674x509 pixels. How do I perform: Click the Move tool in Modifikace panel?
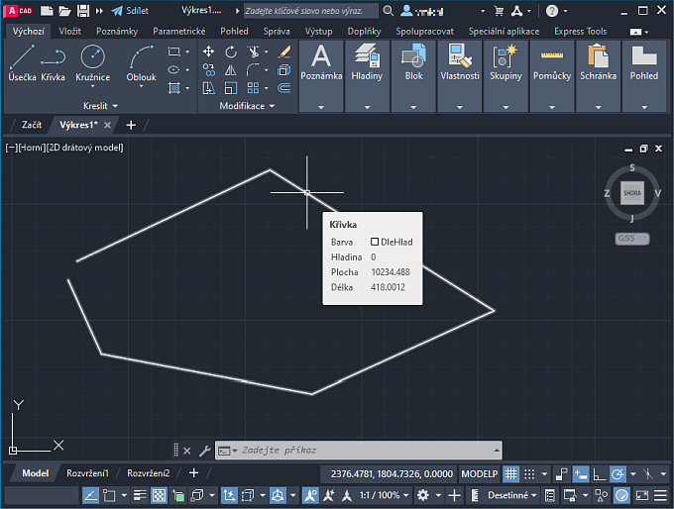coord(208,51)
